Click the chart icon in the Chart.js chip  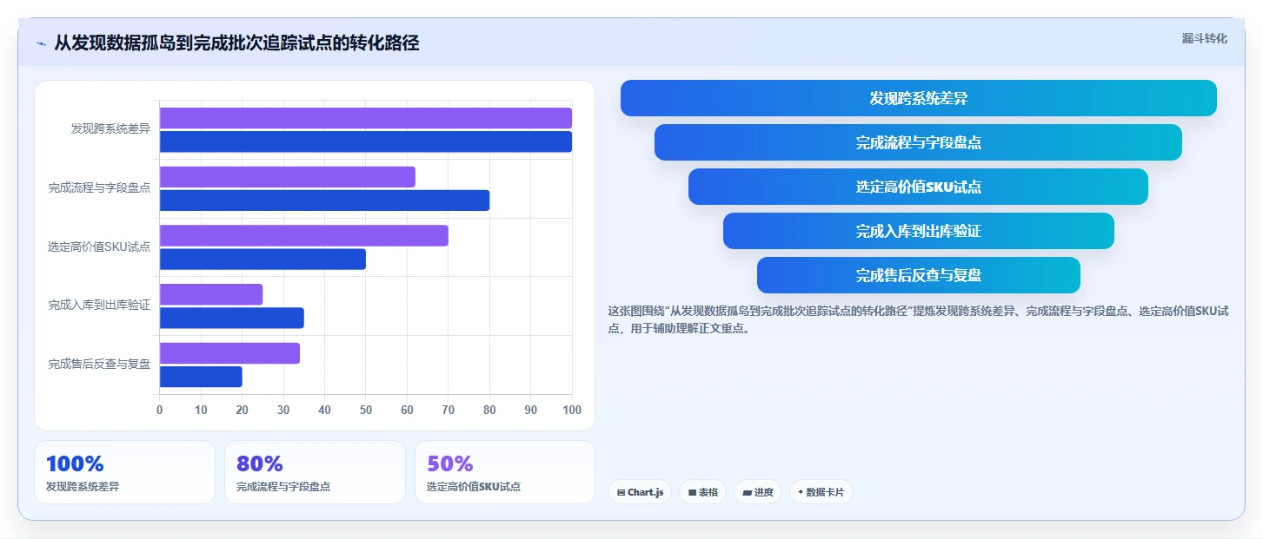[621, 492]
